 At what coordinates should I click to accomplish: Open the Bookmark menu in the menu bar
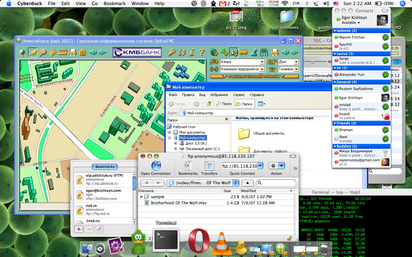[115, 4]
